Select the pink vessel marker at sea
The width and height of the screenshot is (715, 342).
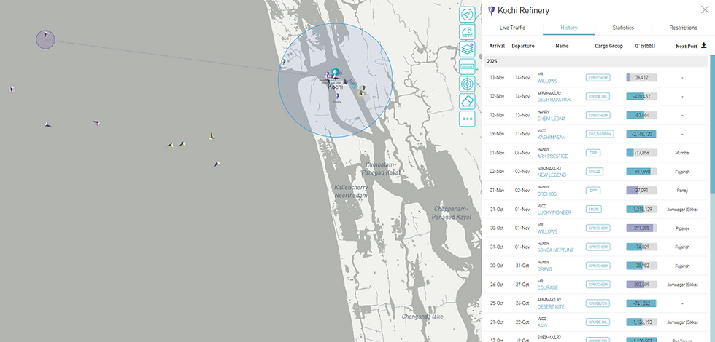pyautogui.click(x=96, y=123)
